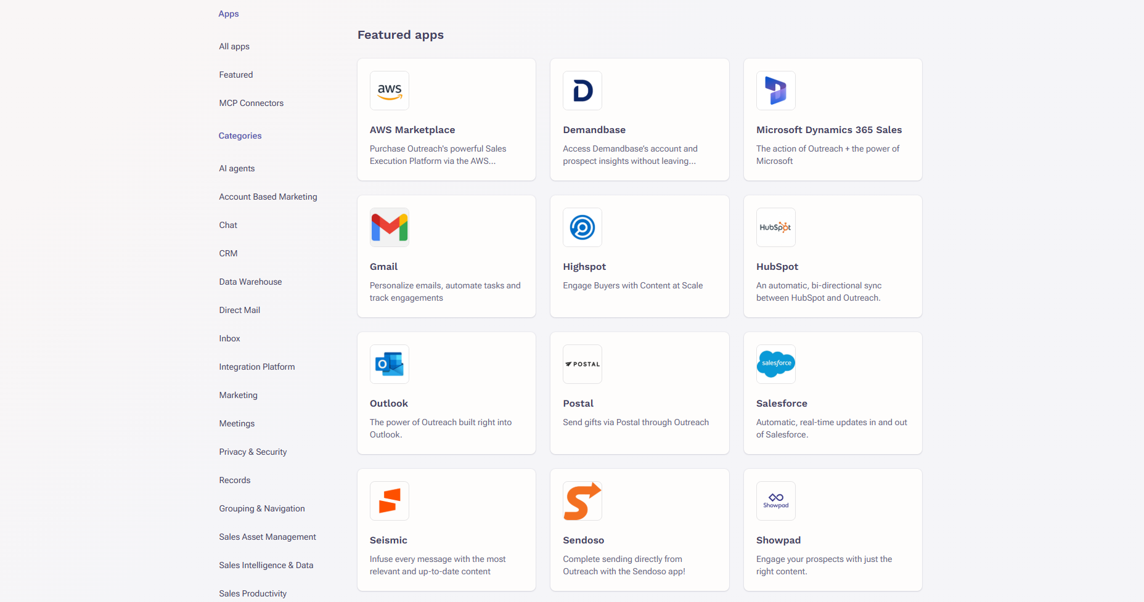
Task: Click the HubSpot logo icon
Action: click(776, 227)
